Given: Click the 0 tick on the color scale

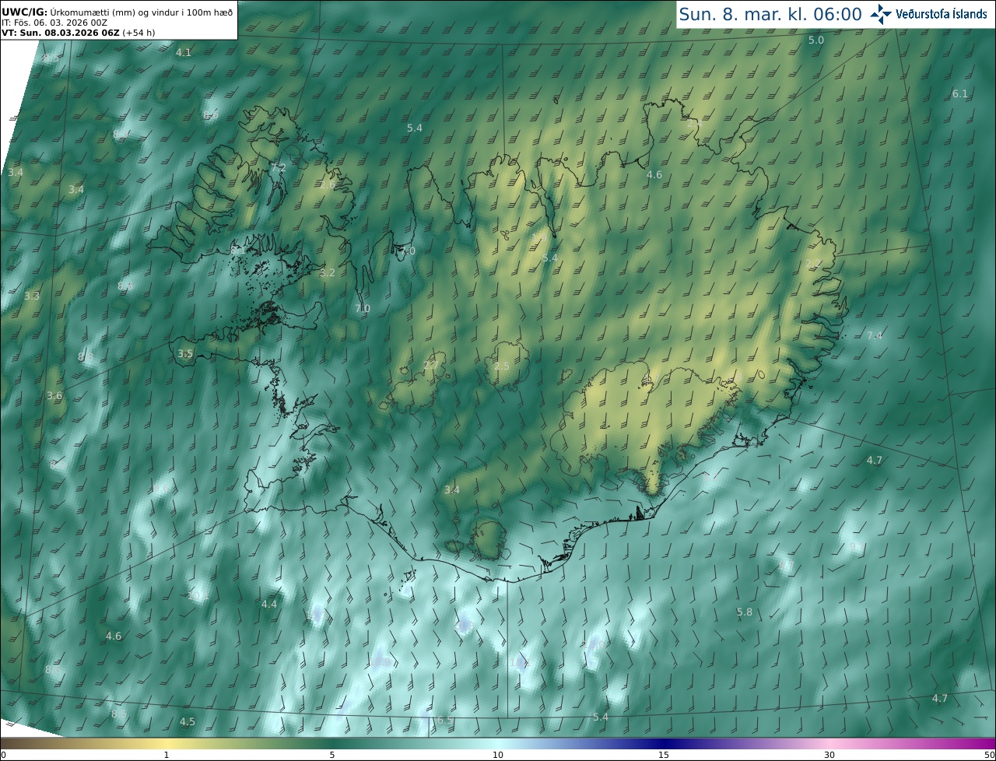Looking at the screenshot, I should 3,755.
